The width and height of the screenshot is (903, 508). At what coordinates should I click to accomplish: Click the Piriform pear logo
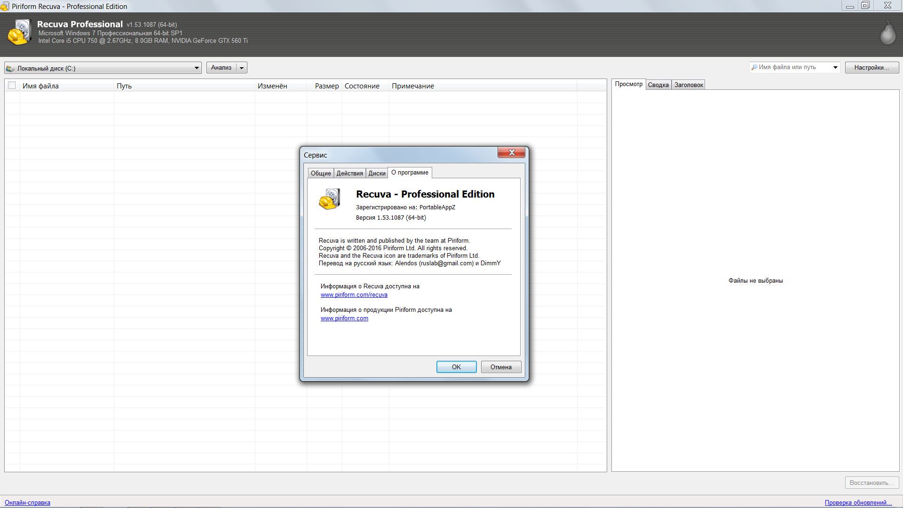[x=888, y=33]
